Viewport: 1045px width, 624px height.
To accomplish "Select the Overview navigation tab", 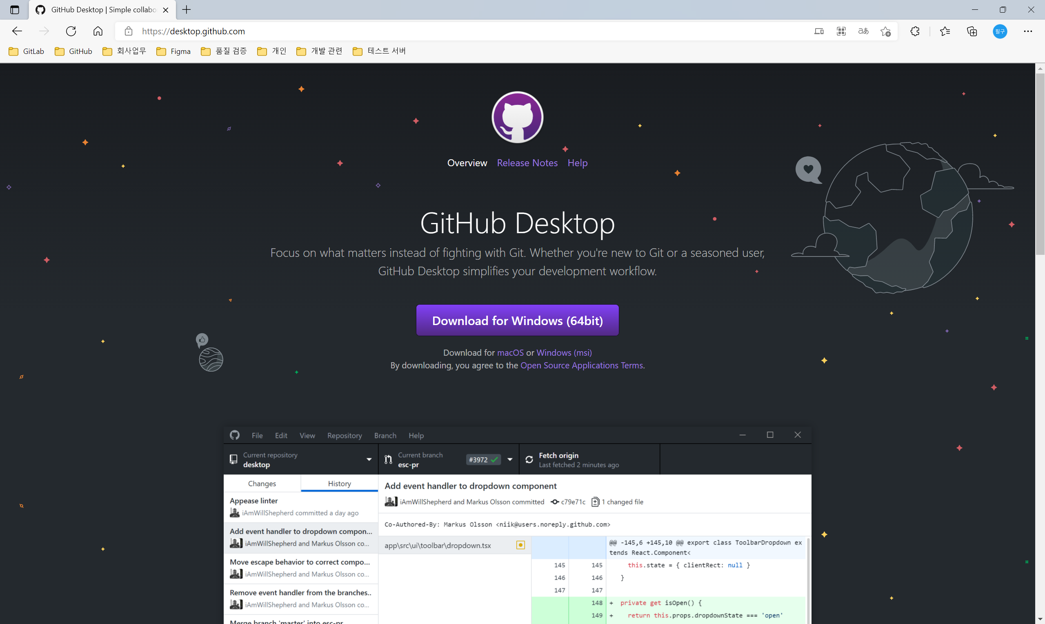I will pos(467,163).
